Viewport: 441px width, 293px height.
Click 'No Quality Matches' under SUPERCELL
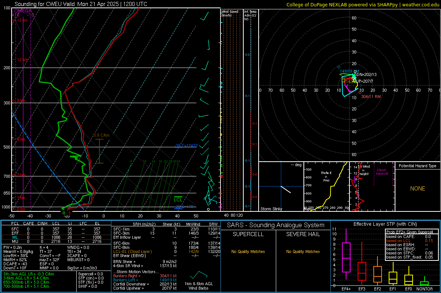(248, 251)
